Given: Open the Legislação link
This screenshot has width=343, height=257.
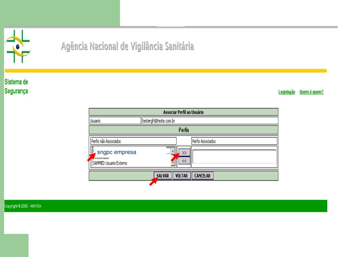Looking at the screenshot, I should click(287, 92).
